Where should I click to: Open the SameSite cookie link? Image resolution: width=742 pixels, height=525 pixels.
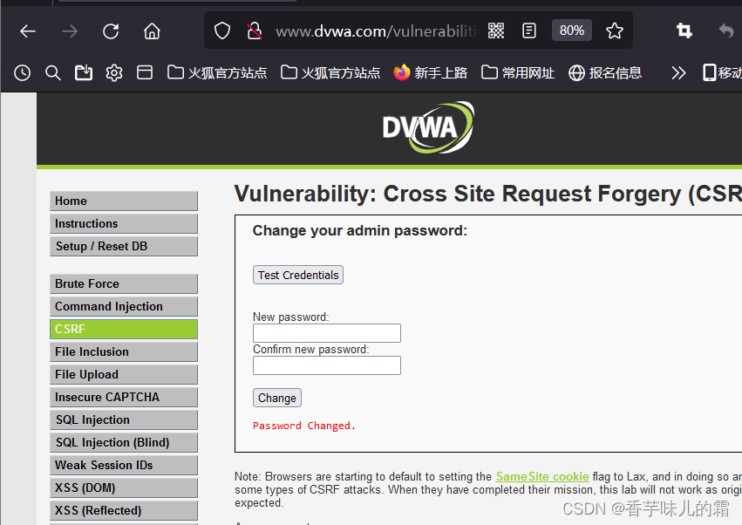541,476
